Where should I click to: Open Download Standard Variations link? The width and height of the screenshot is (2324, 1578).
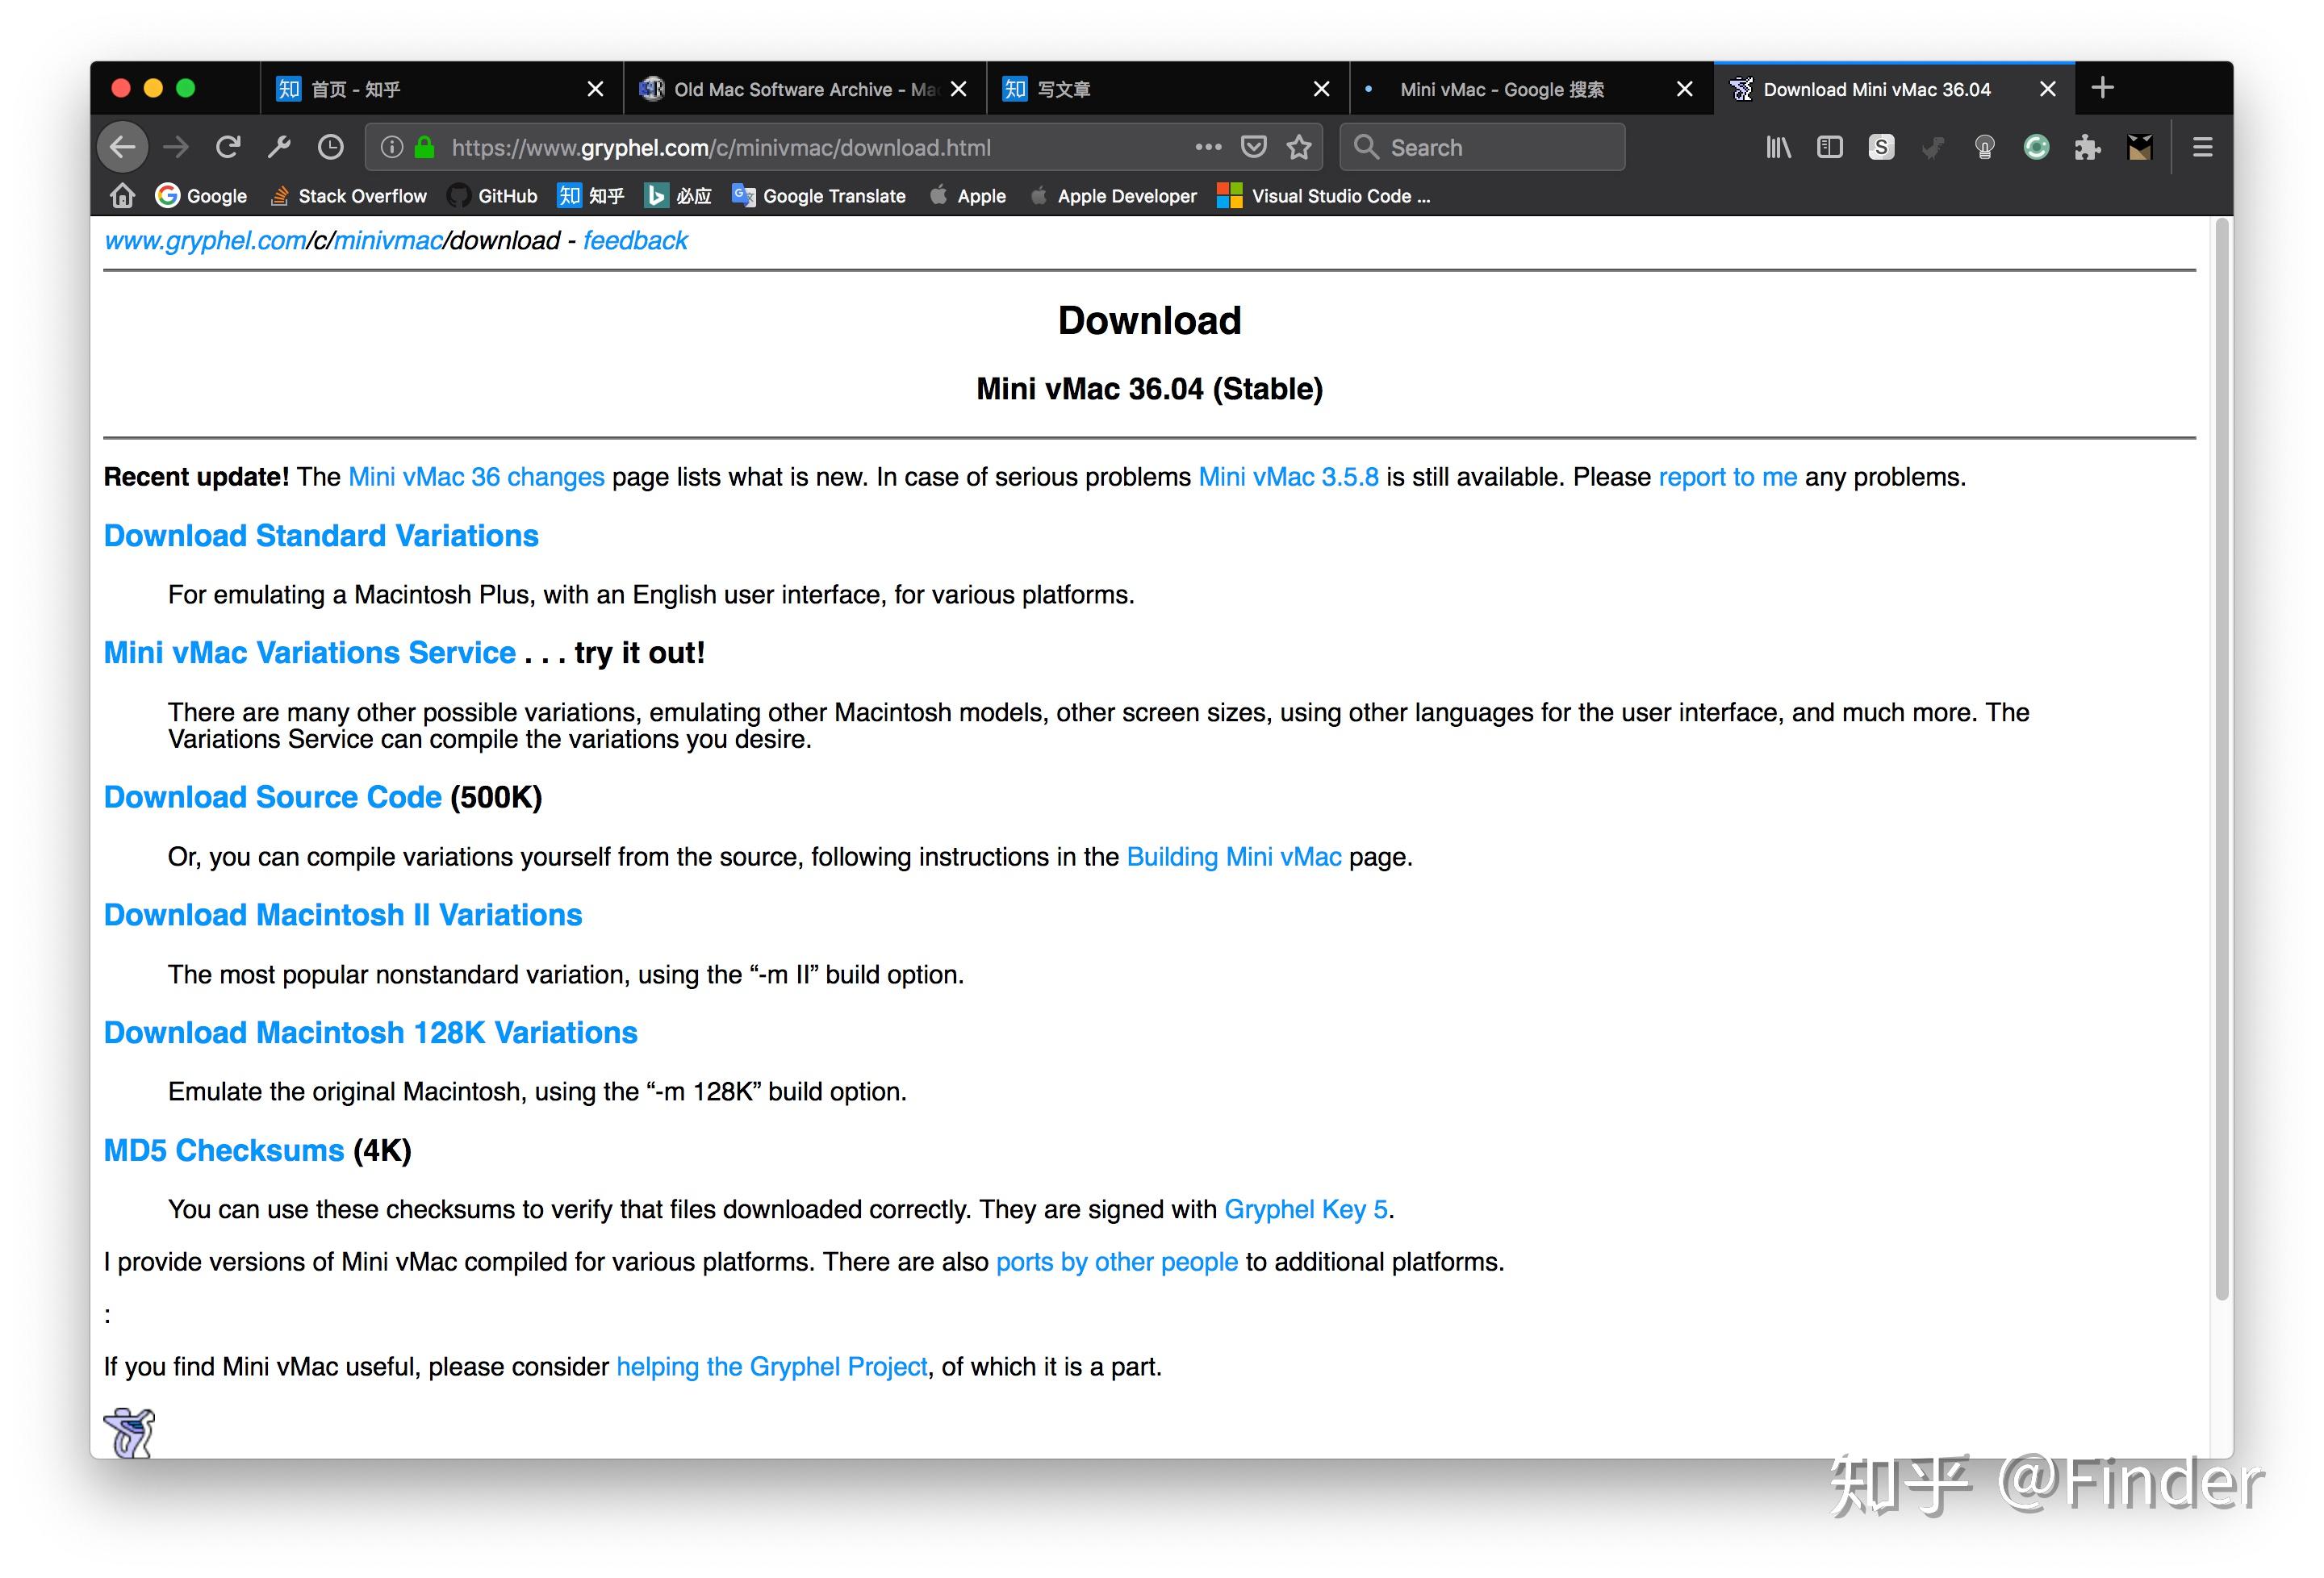pyautogui.click(x=321, y=536)
